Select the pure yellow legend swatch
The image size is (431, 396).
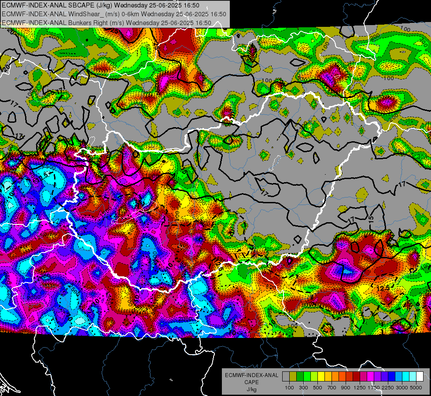coord(321,377)
